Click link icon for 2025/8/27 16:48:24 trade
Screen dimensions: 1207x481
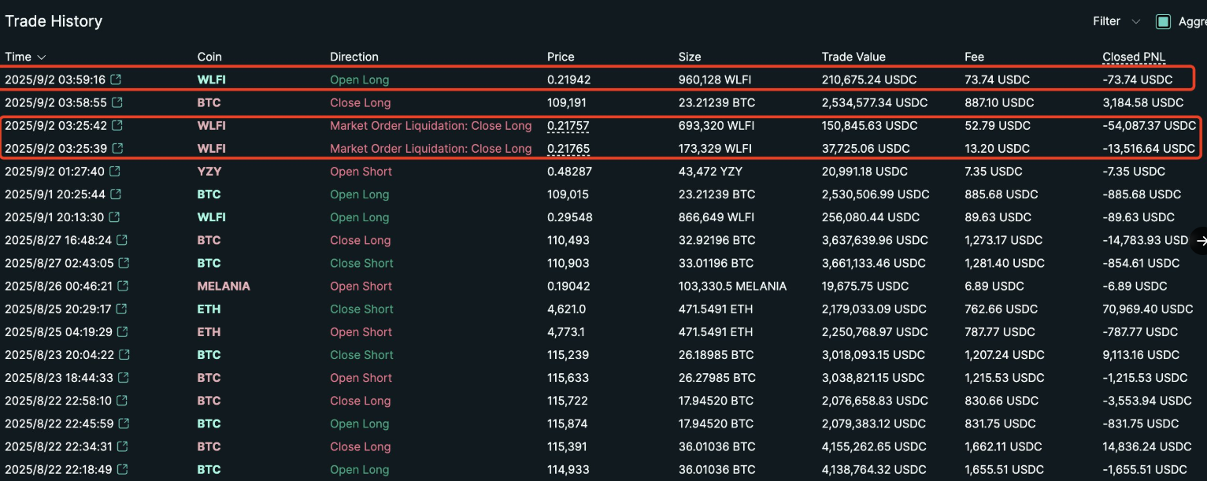[x=122, y=240]
